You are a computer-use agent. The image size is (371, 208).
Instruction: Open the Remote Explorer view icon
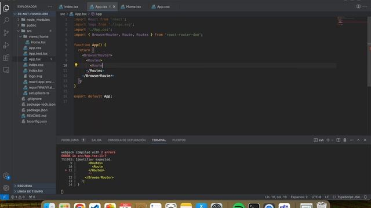[x=6, y=70]
